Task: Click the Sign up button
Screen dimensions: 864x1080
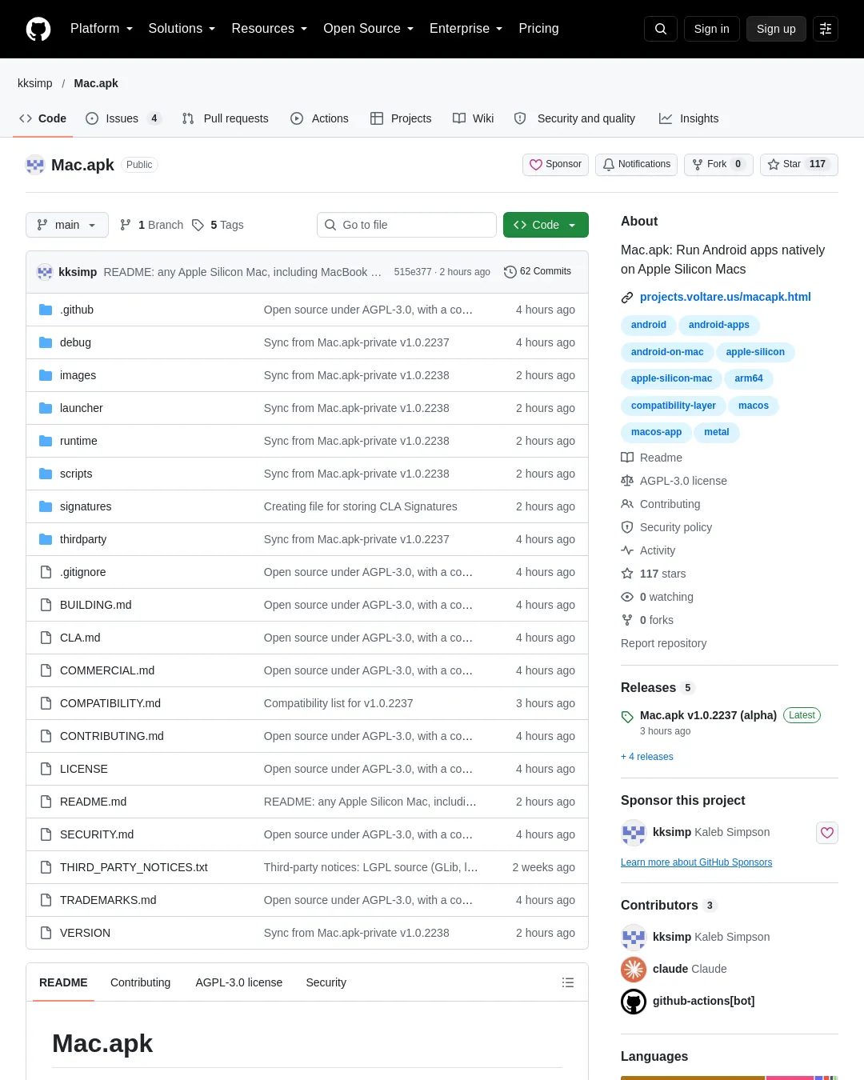Action: click(x=776, y=29)
